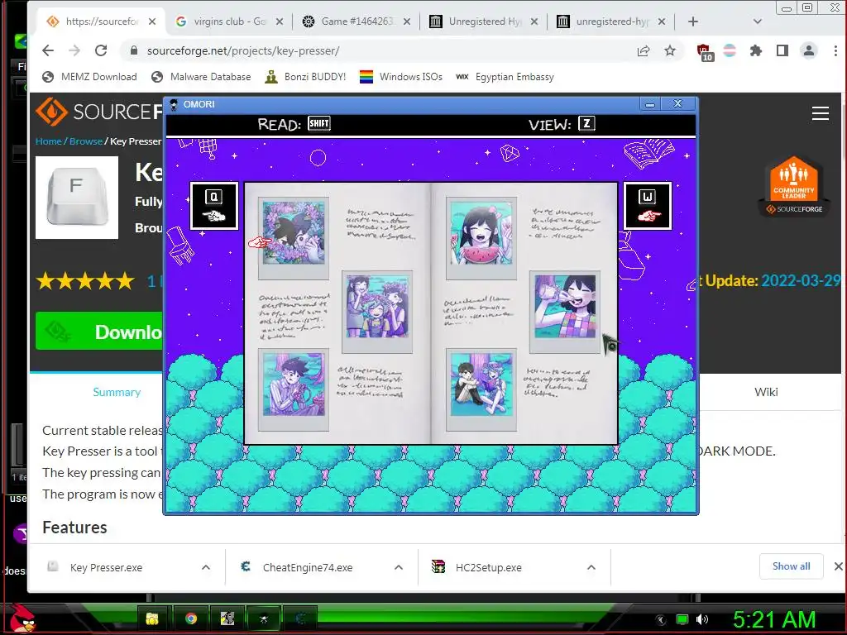The image size is (847, 635).
Task: Open downloaded Key Presser.exe
Action: tap(107, 567)
